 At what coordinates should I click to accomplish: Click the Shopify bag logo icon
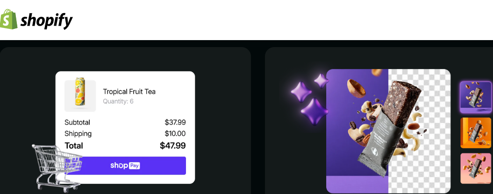click(9, 20)
